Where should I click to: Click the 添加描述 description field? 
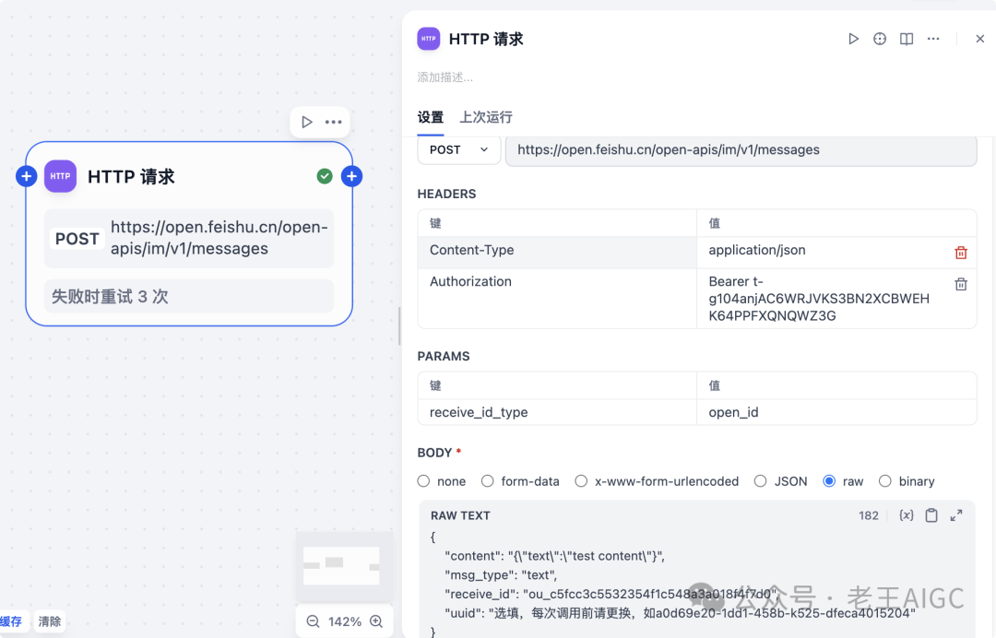click(445, 77)
